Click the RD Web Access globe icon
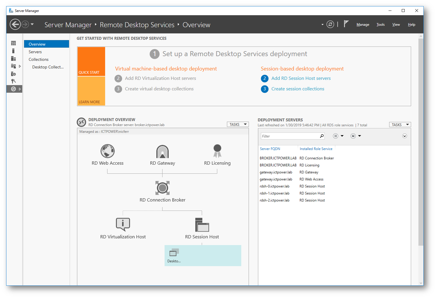 pos(107,151)
